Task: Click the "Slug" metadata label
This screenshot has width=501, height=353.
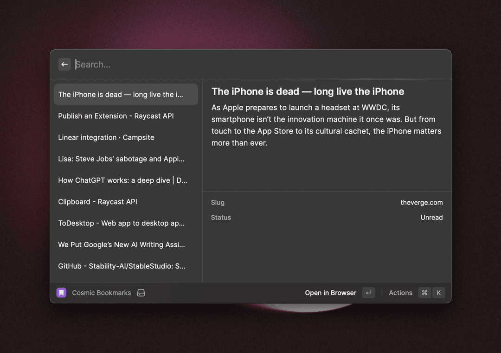Action: click(x=218, y=203)
